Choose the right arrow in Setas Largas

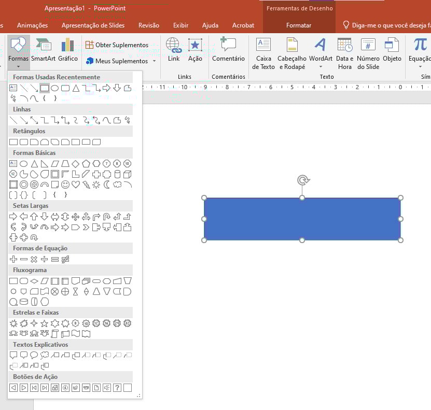(x=13, y=216)
